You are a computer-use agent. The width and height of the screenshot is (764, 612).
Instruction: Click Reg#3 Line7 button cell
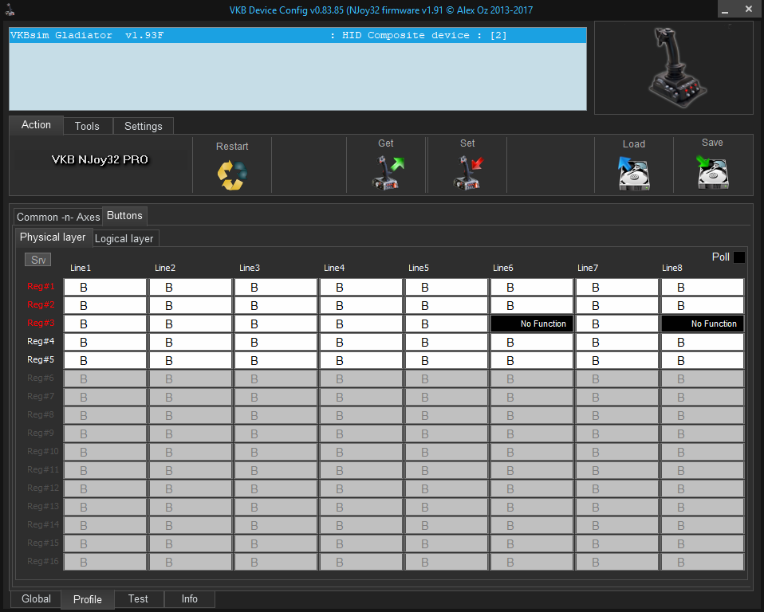(616, 324)
